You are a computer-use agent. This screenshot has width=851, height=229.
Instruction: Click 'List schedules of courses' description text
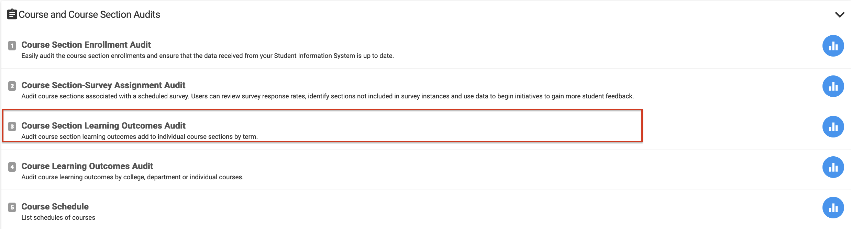(x=58, y=218)
